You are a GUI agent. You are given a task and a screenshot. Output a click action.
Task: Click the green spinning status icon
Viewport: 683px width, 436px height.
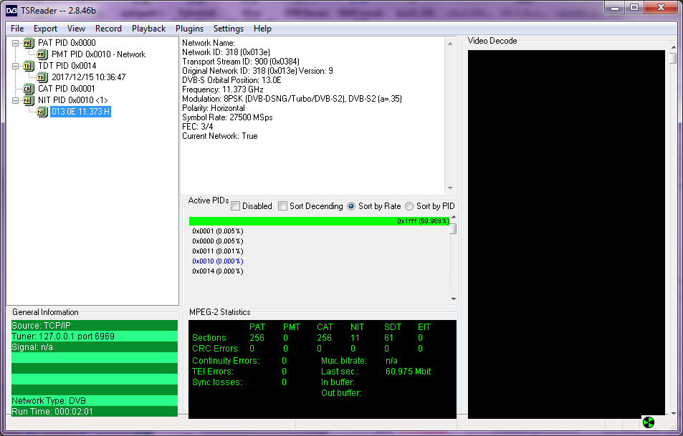pos(648,422)
